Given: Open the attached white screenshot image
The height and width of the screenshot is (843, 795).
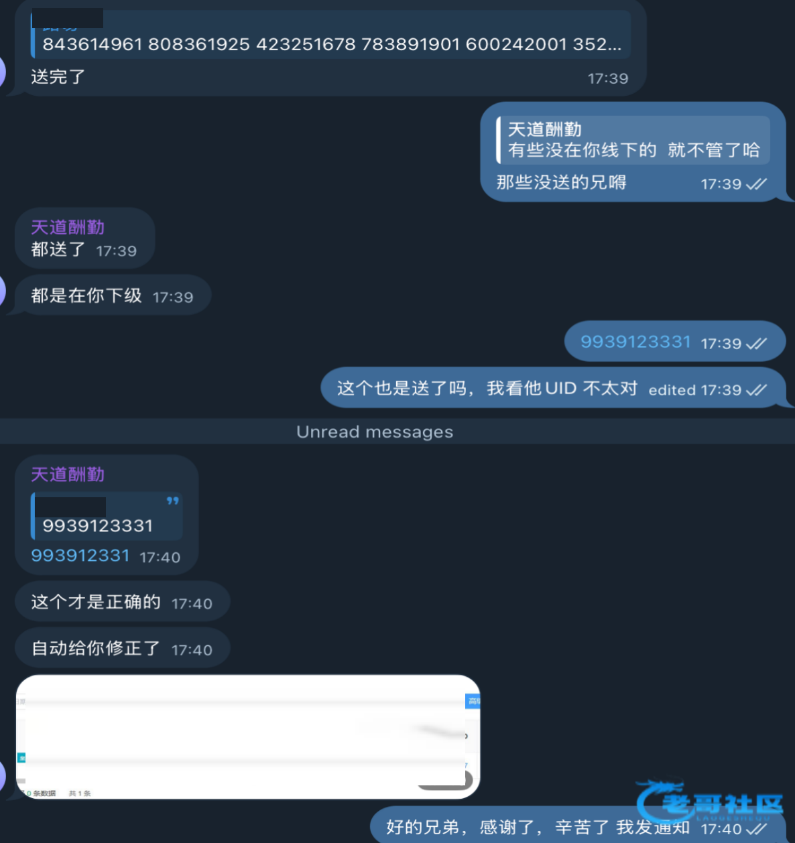Looking at the screenshot, I should point(248,736).
